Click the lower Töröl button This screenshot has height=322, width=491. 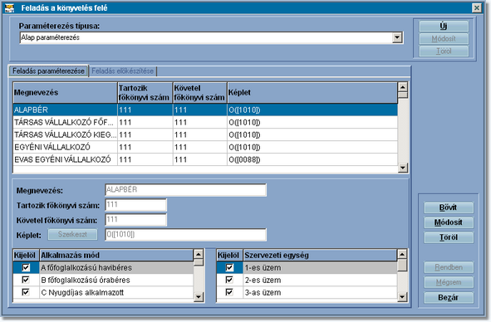tap(449, 237)
